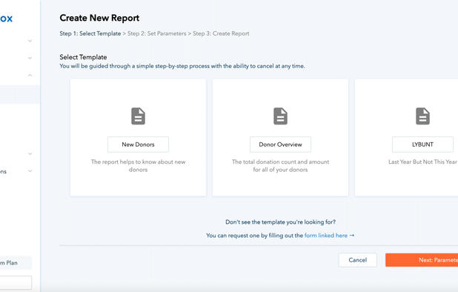
Task: Click the Step 3: Create Report breadcrumb
Action: click(221, 33)
